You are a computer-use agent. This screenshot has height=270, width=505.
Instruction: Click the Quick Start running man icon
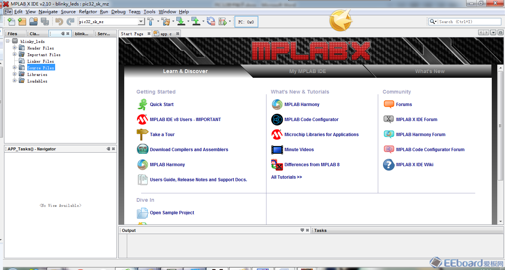coord(142,105)
